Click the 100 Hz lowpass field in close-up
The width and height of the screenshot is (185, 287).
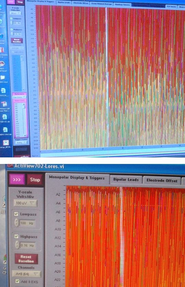[27, 223]
